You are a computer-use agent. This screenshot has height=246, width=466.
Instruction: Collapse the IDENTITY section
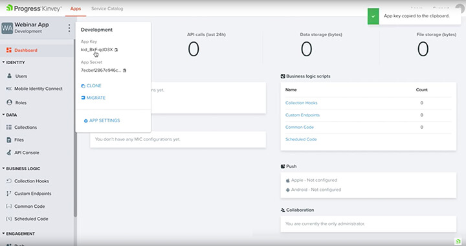click(14, 62)
